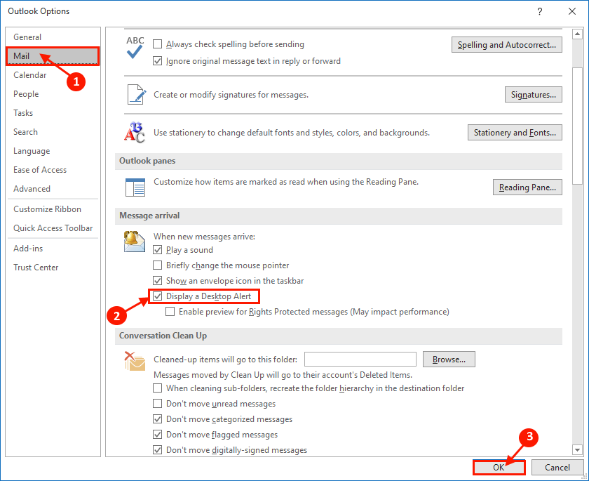Uncheck Play a sound option
Image resolution: width=589 pixels, height=481 pixels.
point(157,250)
